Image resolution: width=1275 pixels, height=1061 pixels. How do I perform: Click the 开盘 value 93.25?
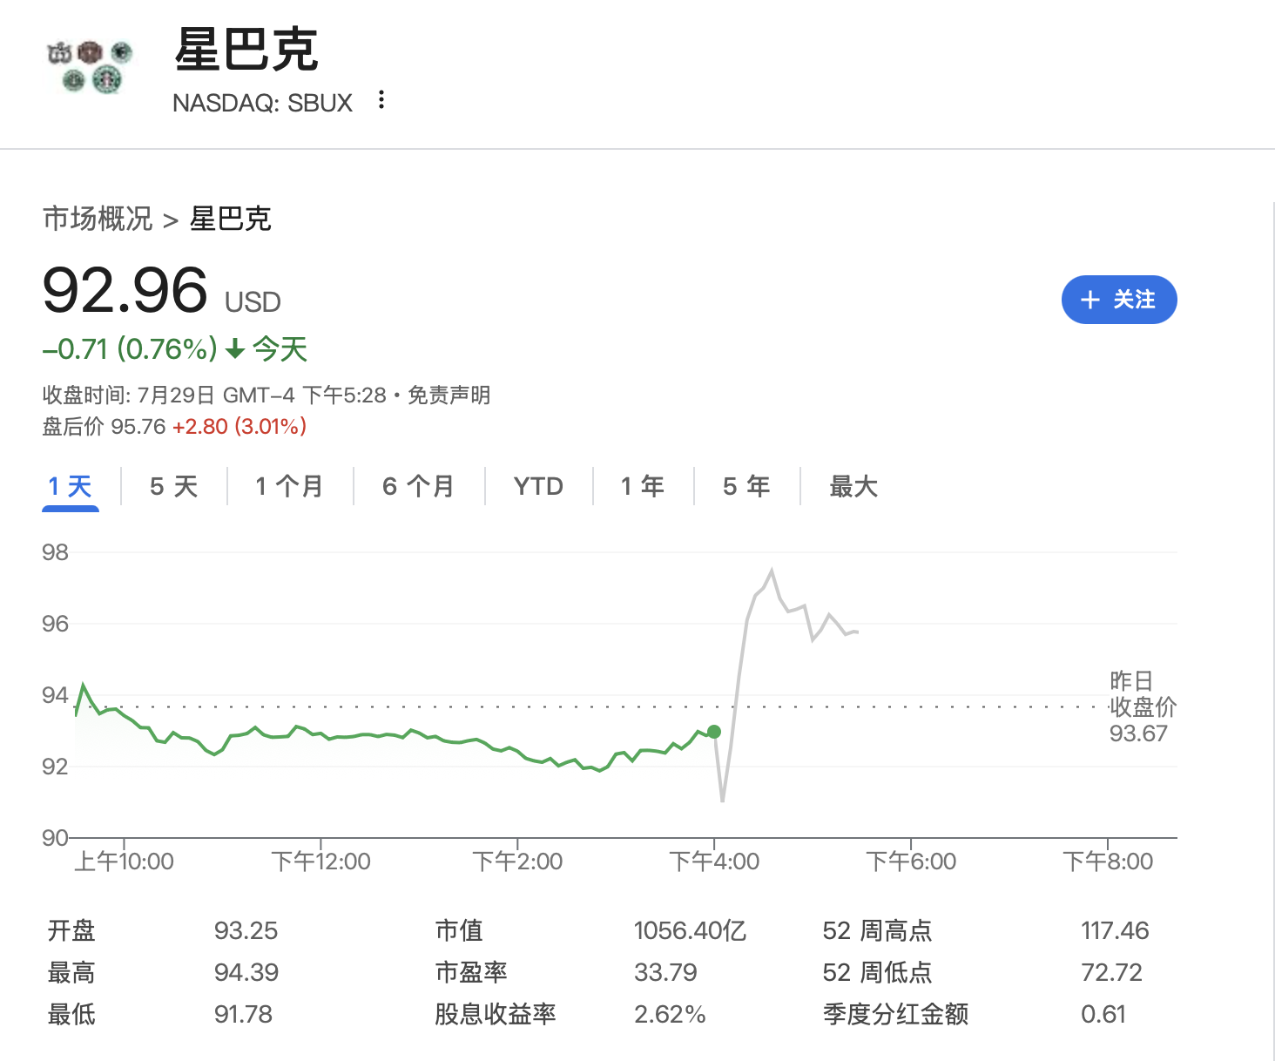246,930
